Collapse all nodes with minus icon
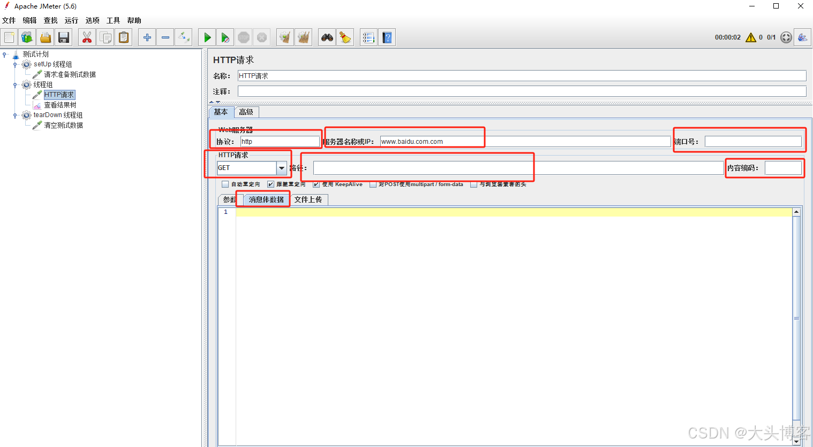The width and height of the screenshot is (813, 447). click(x=165, y=37)
